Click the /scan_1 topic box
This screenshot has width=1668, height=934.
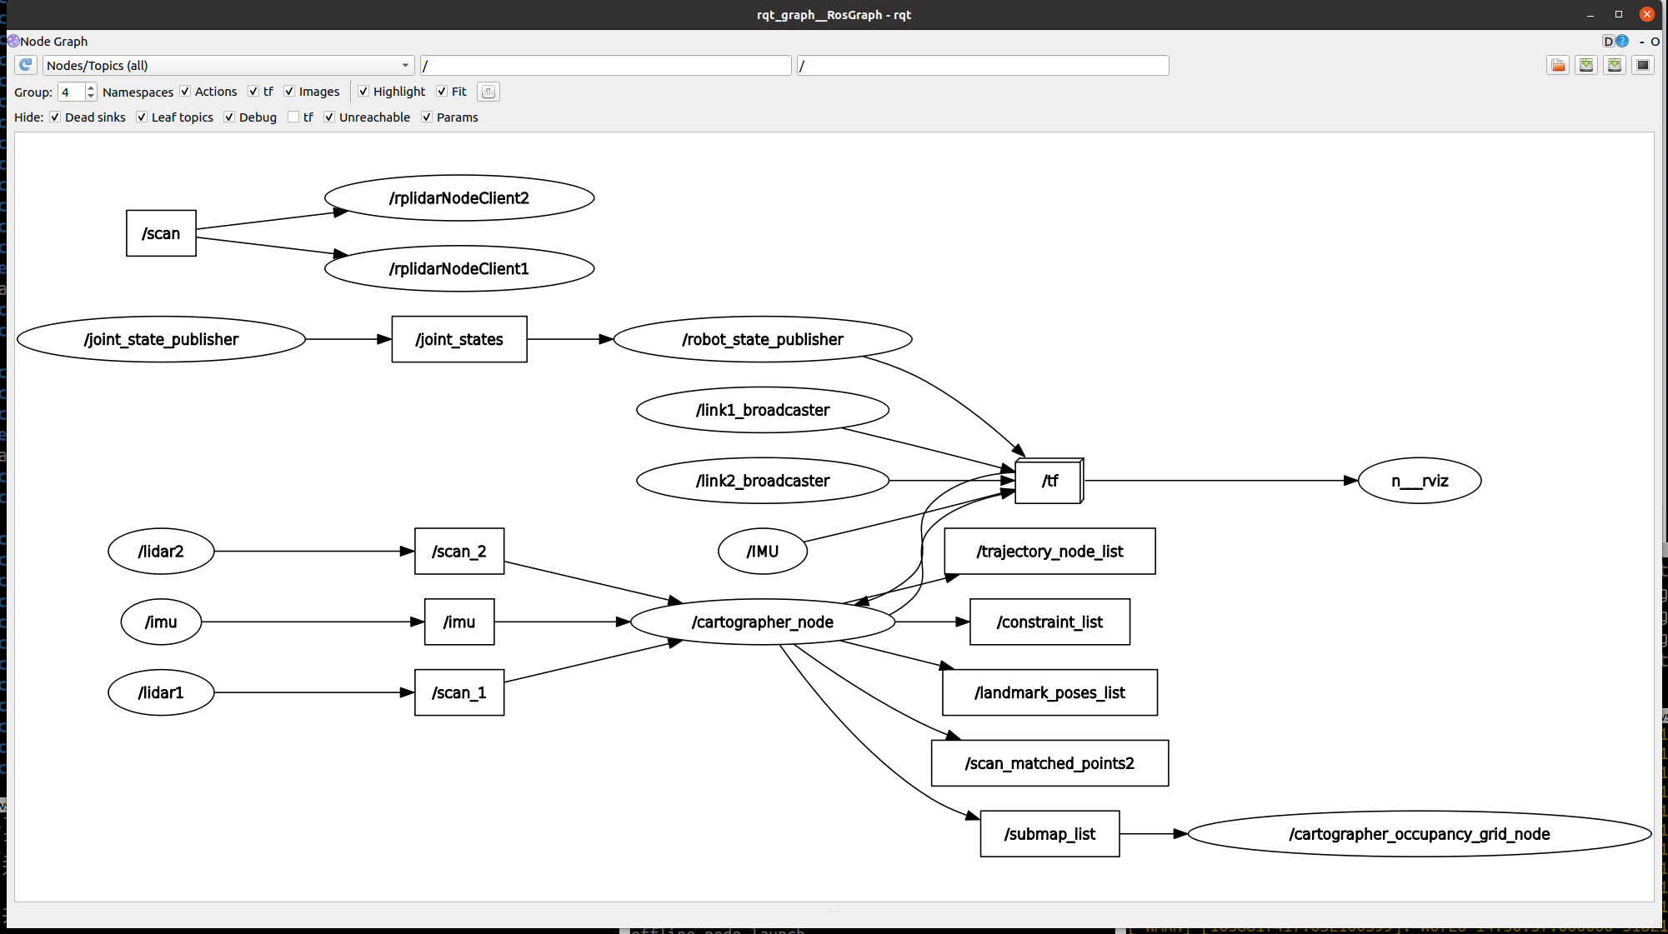point(459,692)
